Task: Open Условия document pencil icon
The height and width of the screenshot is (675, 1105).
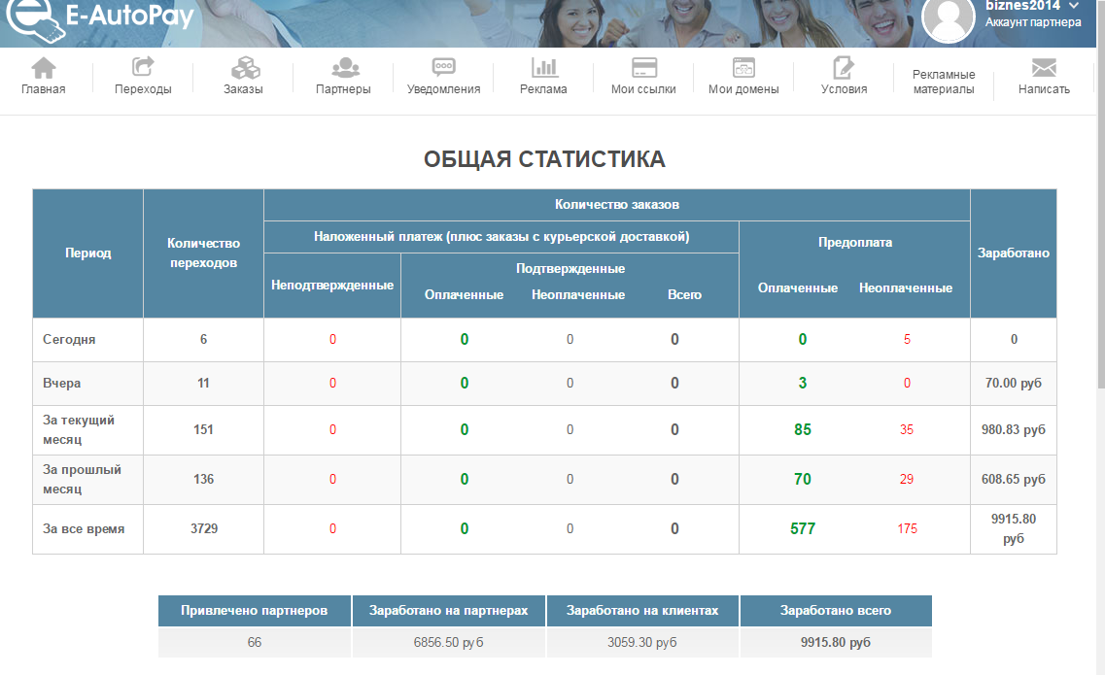Action: click(844, 67)
